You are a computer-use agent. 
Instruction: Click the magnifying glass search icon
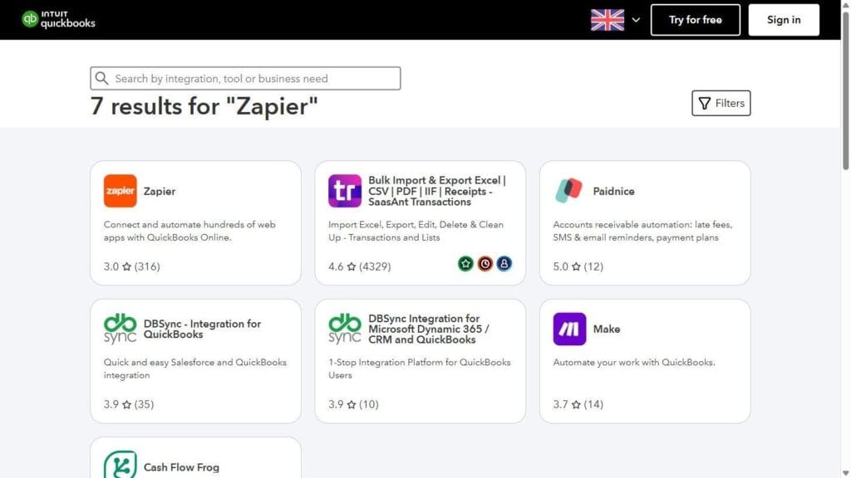102,79
